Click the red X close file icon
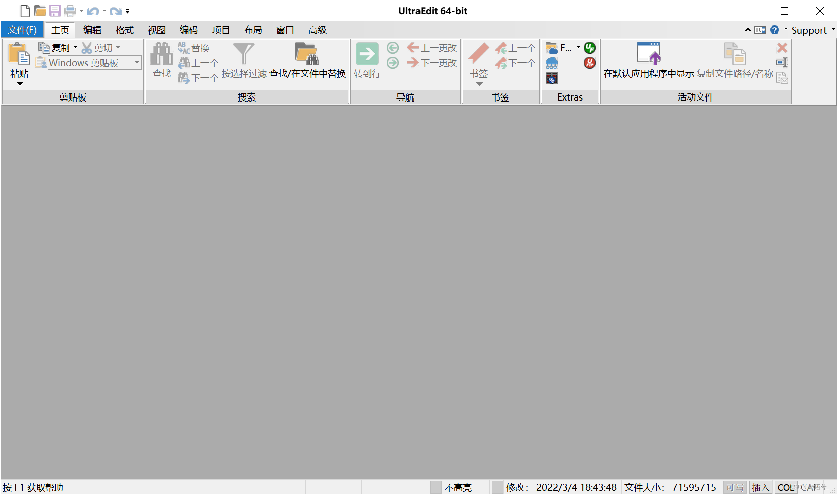Screen dimensions: 838x495 pyautogui.click(x=782, y=48)
